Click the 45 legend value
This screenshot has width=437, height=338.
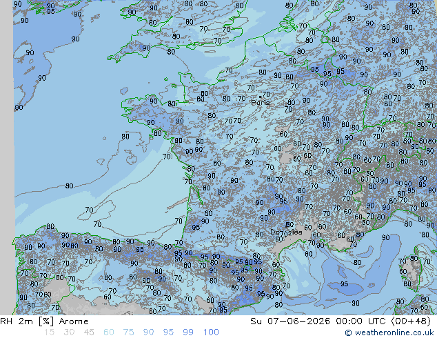pos(89,332)
